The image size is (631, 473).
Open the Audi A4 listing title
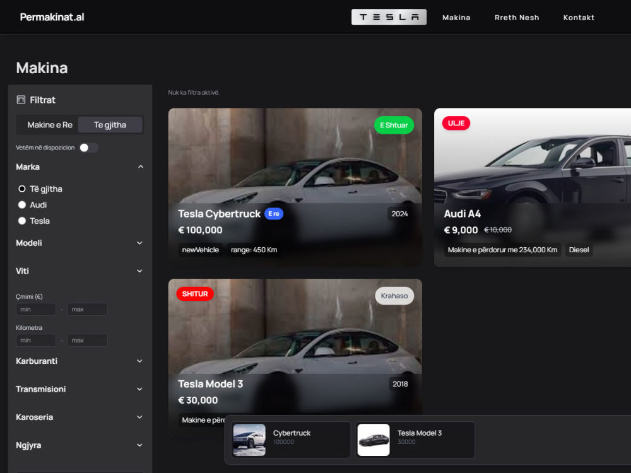(463, 214)
